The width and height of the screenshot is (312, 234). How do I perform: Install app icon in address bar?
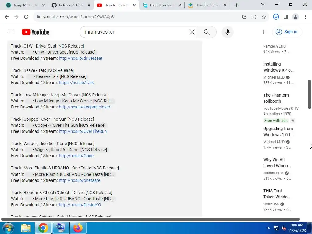click(244, 17)
